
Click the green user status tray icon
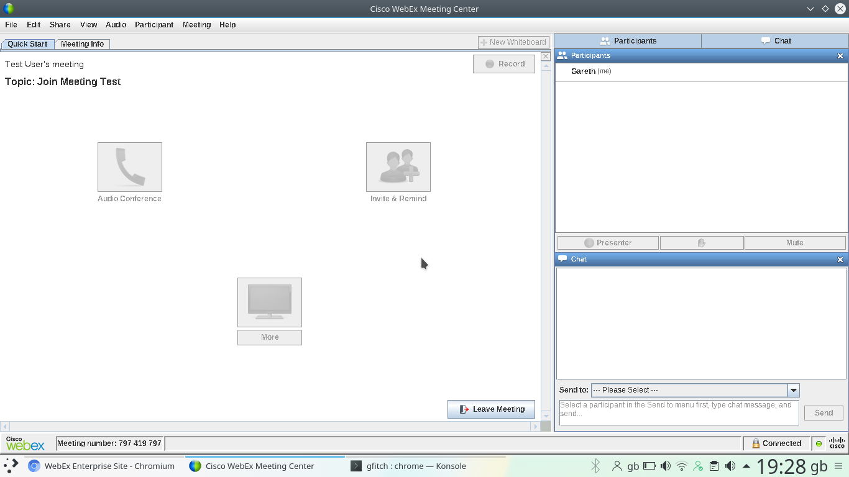(698, 466)
